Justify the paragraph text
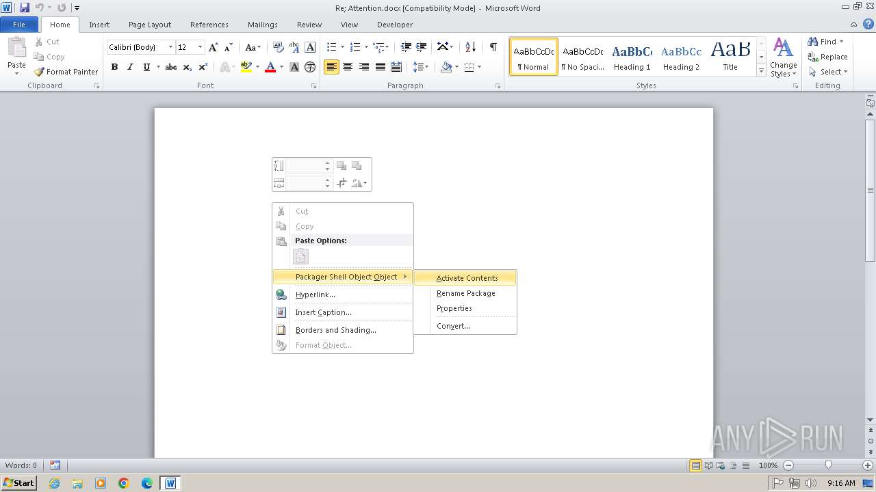This screenshot has width=876, height=492. [381, 67]
